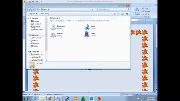This screenshot has width=180, height=101.
Task: Select Videos in the navigation tree
Action: click(34, 46)
